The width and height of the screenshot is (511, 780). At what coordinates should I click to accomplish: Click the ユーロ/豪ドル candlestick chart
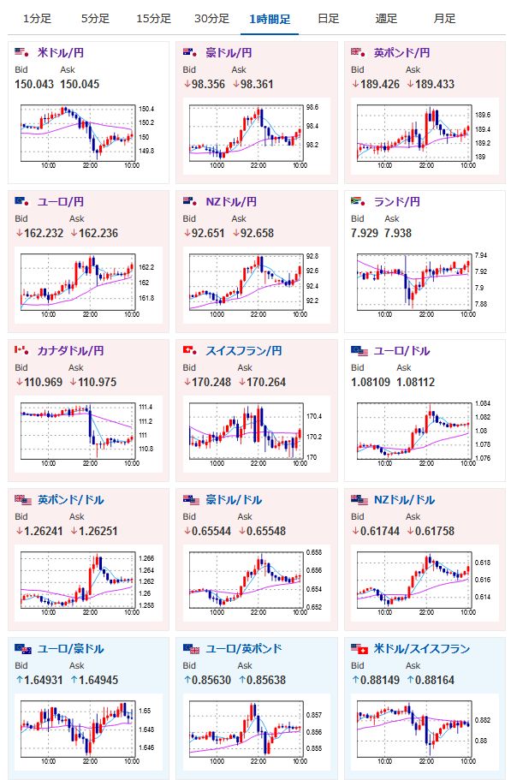coord(88,731)
